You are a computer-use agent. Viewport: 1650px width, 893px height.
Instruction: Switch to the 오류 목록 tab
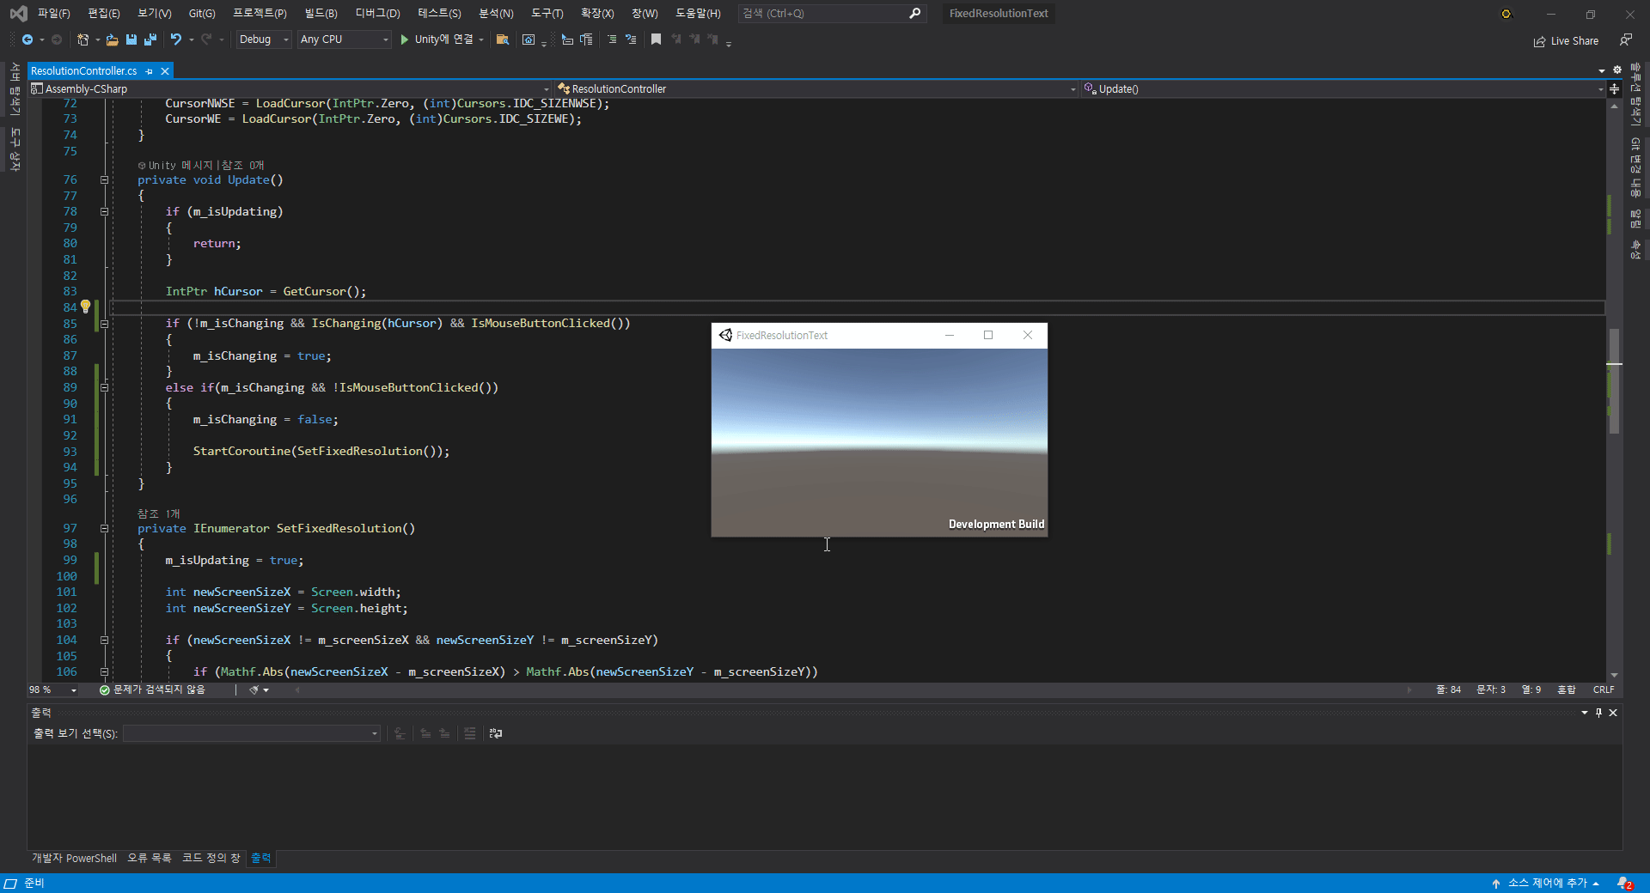[150, 858]
